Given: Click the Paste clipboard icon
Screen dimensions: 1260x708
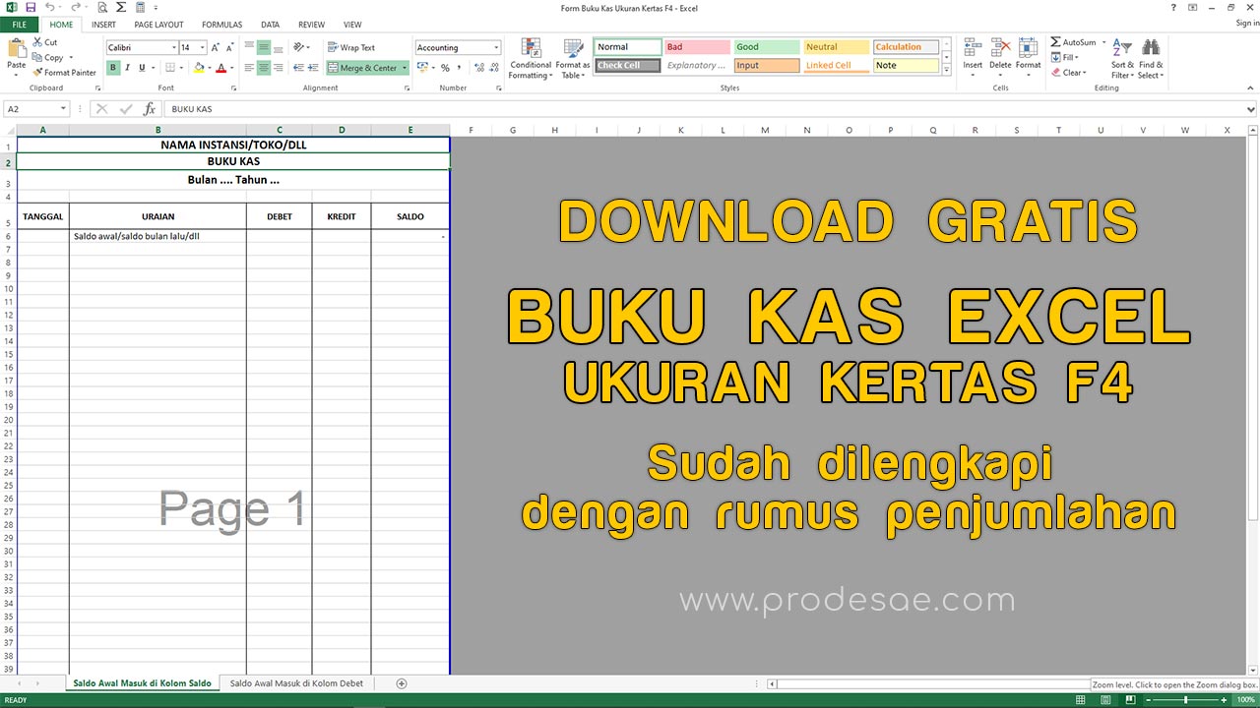Looking at the screenshot, I should pos(17,49).
